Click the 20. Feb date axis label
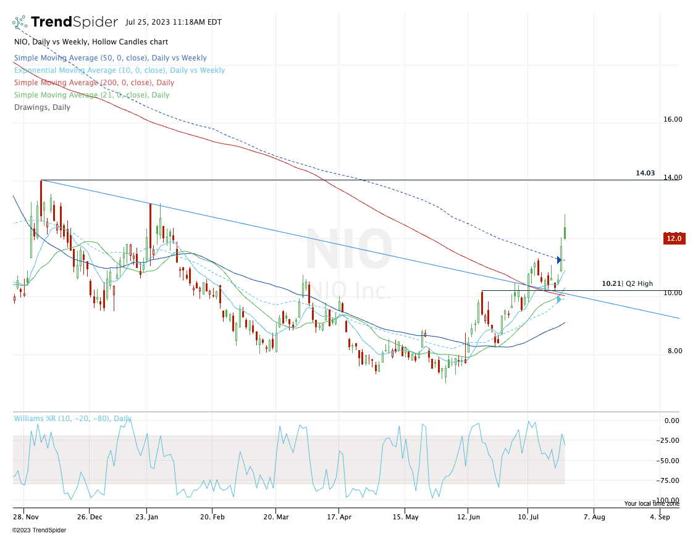This screenshot has width=698, height=536. (x=212, y=517)
